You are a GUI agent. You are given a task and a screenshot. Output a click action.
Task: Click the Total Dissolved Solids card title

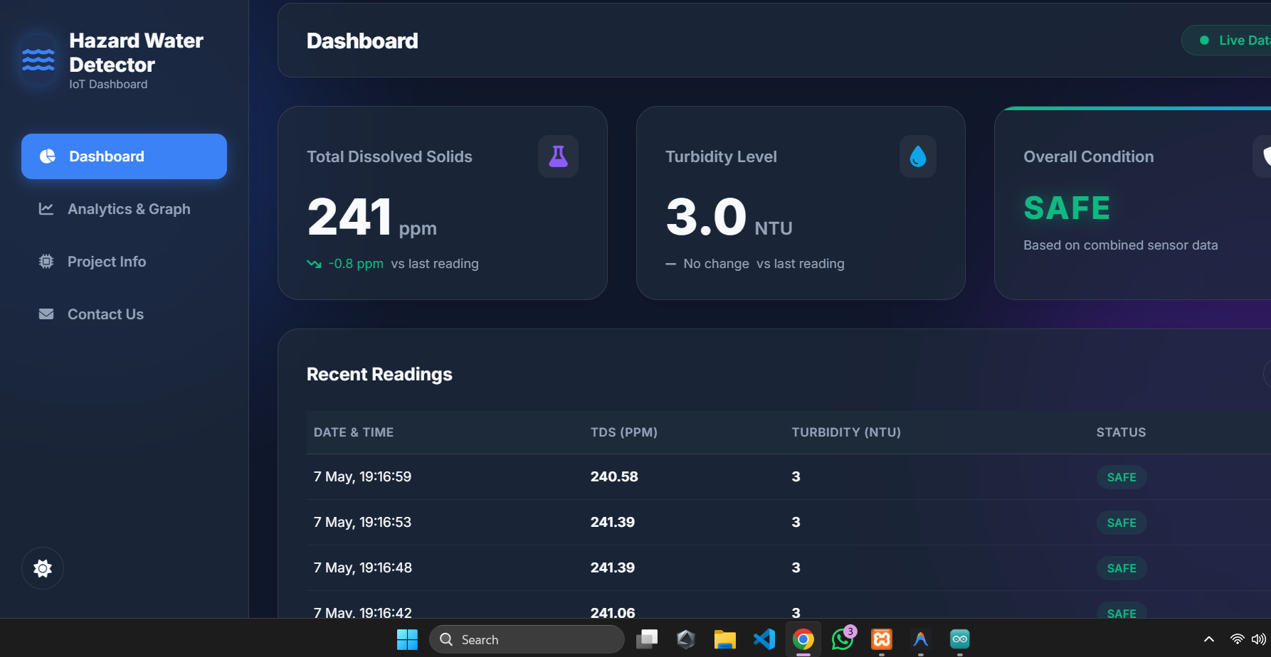[389, 156]
